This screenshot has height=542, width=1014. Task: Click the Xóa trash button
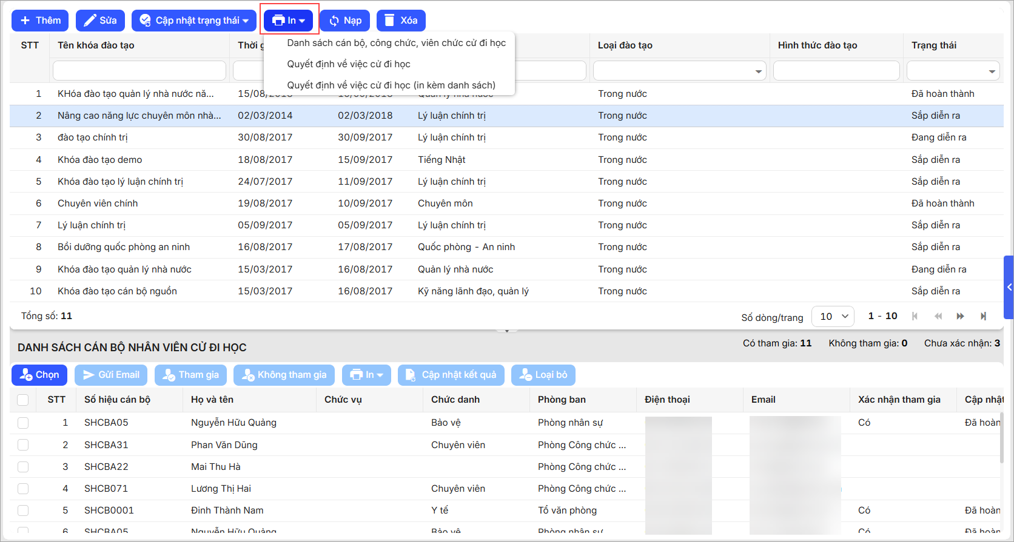click(400, 21)
